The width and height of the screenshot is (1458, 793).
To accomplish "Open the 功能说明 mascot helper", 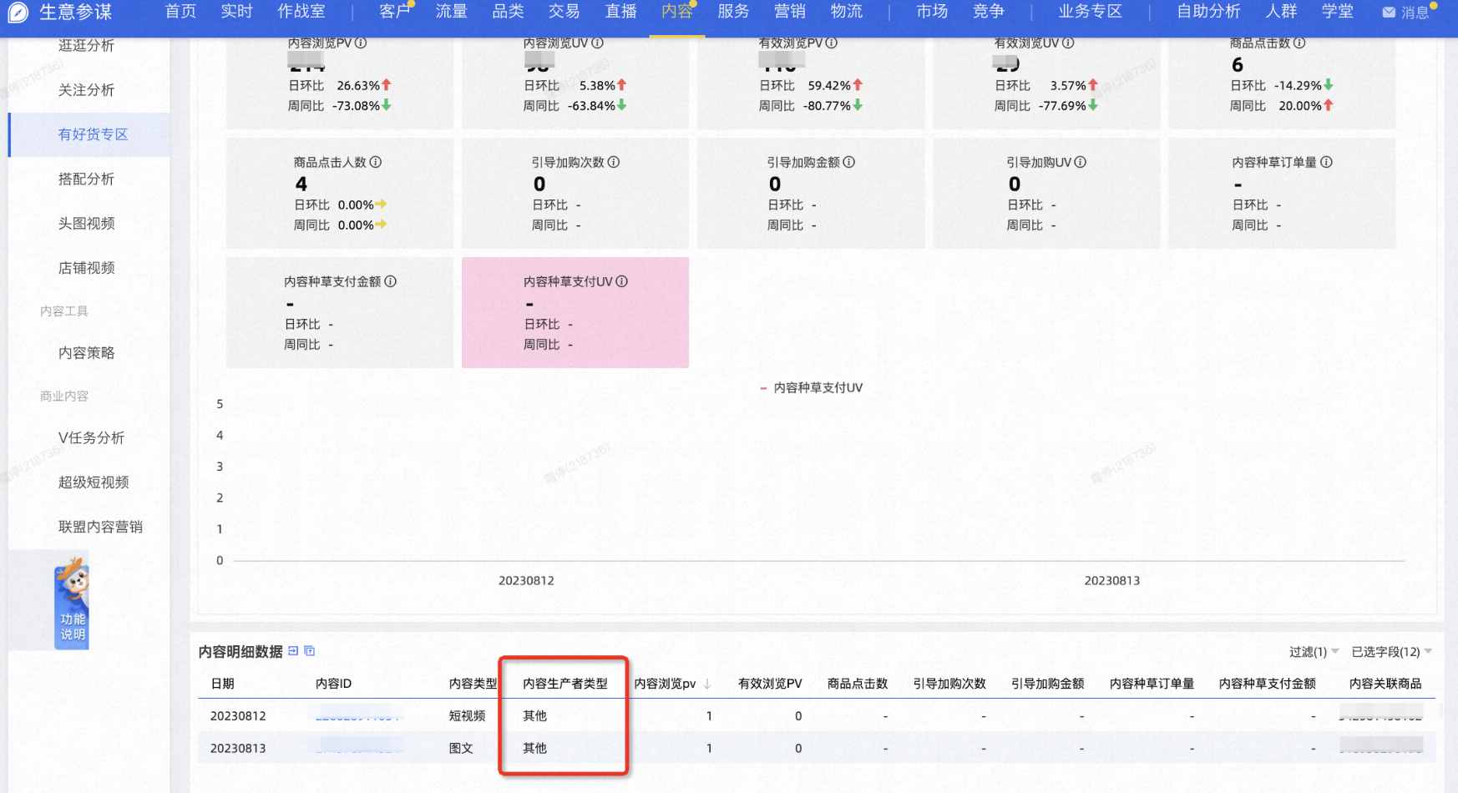I will pos(72,603).
